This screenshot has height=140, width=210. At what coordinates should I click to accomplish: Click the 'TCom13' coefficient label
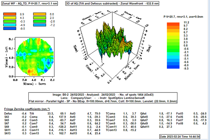pyautogui.click(x=111, y=130)
